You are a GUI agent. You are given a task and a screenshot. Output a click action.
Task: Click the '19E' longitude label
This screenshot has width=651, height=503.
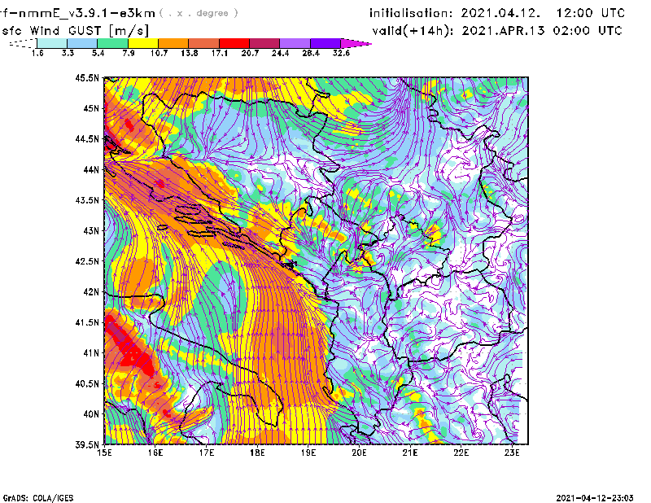point(308,453)
